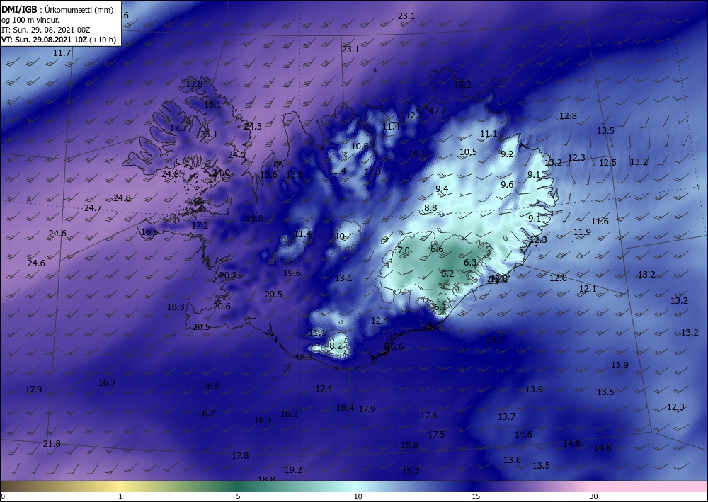Click the 'VT: Sun. 29.08.2021 10Z (+10 h)' line

click(x=59, y=40)
